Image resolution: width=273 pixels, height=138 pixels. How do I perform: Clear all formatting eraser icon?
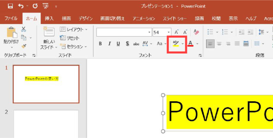pyautogui.click(x=196, y=32)
